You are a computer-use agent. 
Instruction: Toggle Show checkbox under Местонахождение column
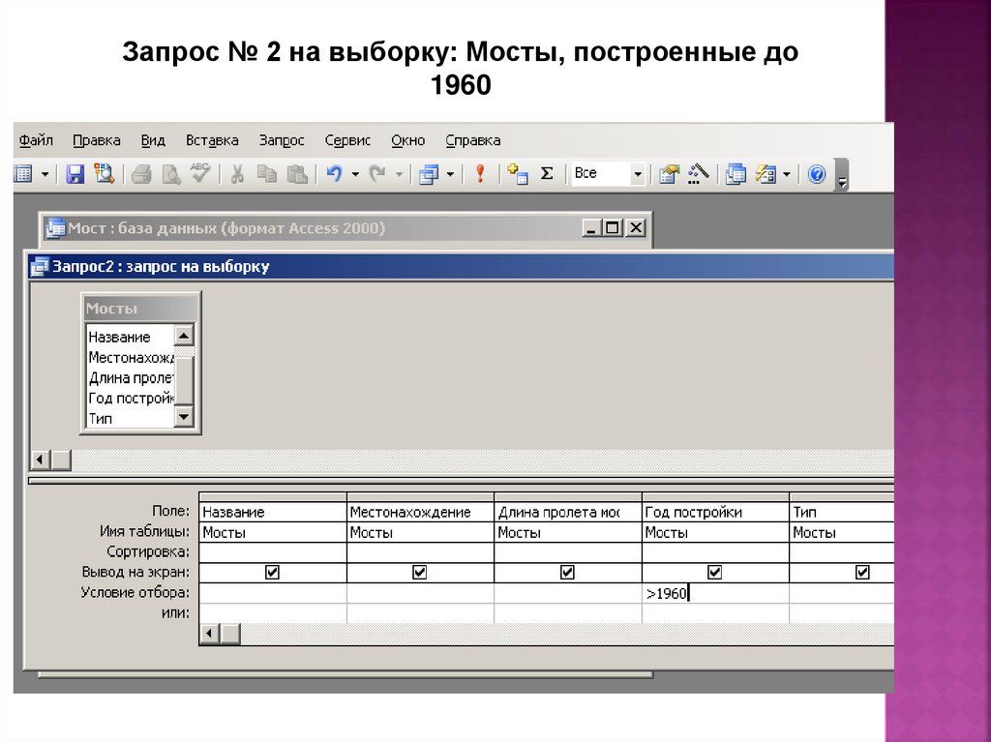pos(419,573)
